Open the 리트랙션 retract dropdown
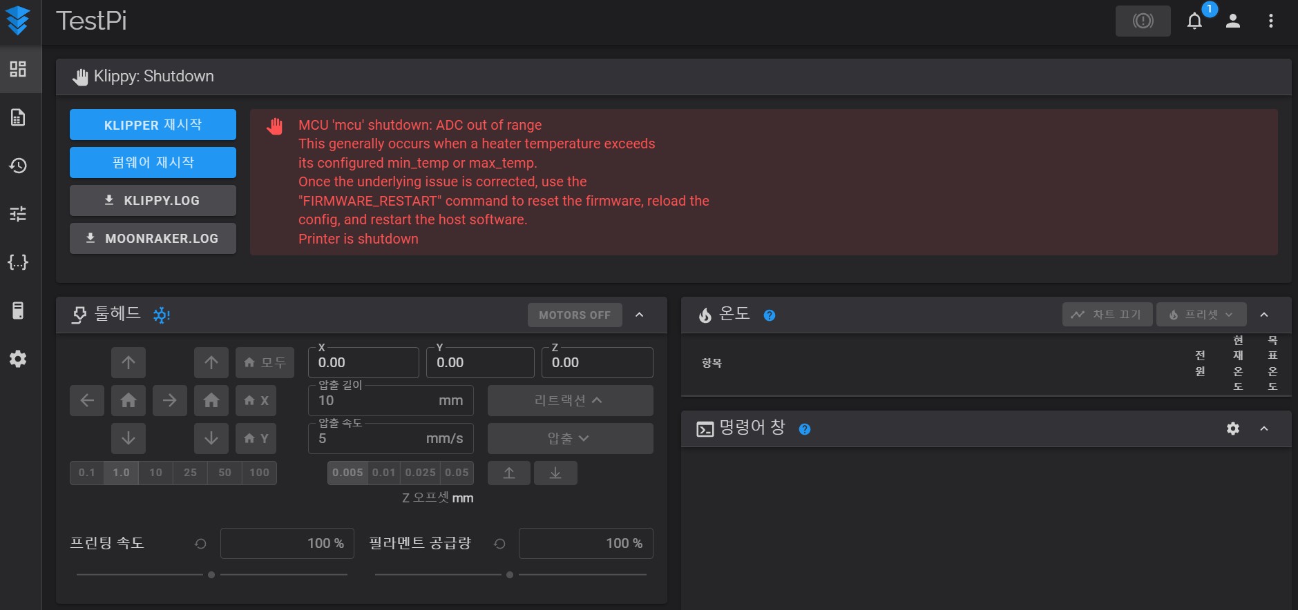This screenshot has width=1298, height=610. coord(571,400)
